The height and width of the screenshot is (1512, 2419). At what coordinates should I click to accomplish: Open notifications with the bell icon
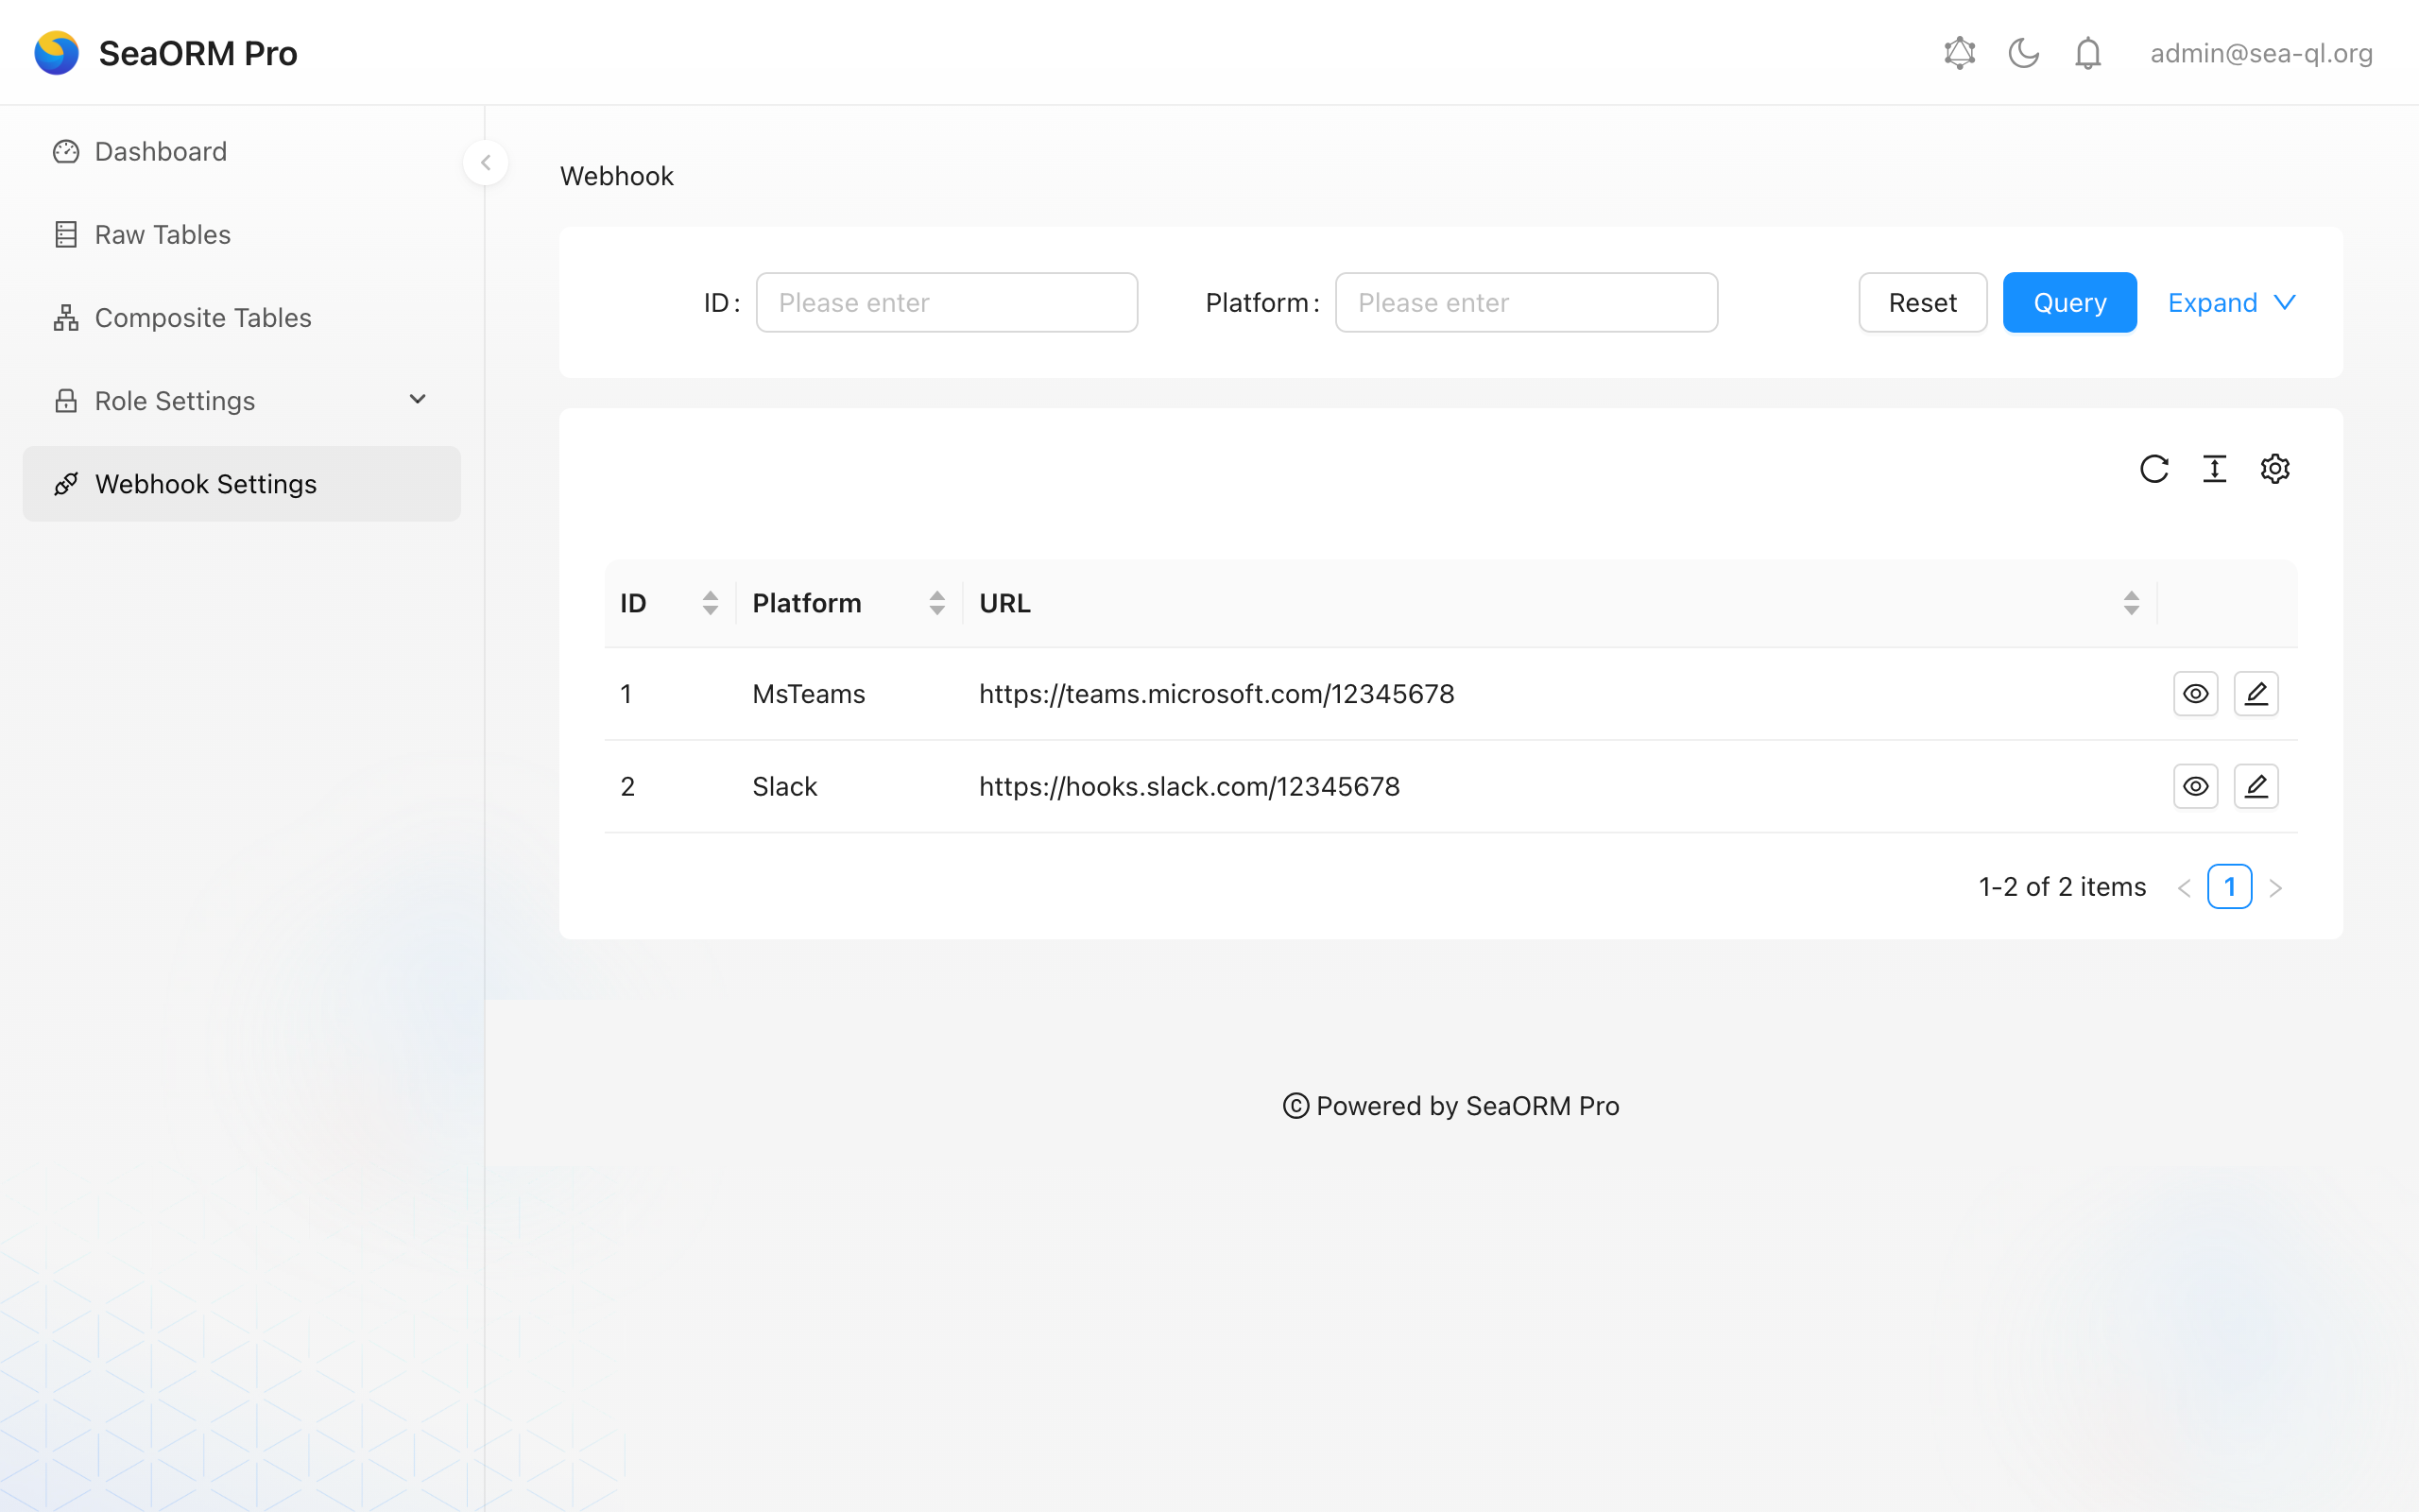pyautogui.click(x=2087, y=53)
